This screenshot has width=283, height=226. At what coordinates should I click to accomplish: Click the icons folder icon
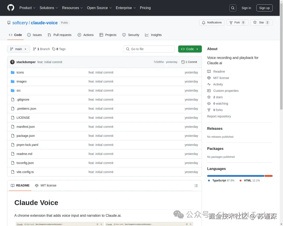click(13, 72)
